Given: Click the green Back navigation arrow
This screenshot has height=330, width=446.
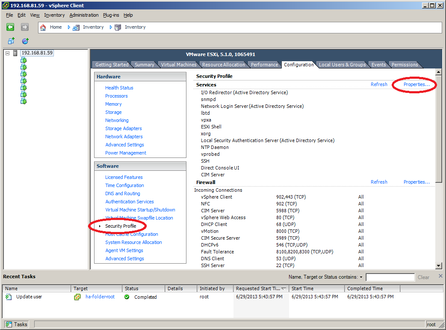Looking at the screenshot, I should (11, 27).
